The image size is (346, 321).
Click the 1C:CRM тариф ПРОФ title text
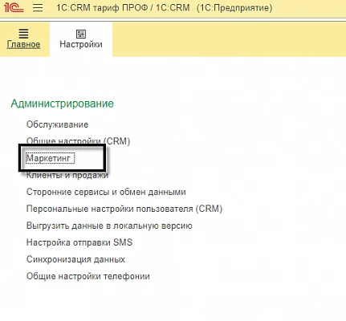(102, 7)
